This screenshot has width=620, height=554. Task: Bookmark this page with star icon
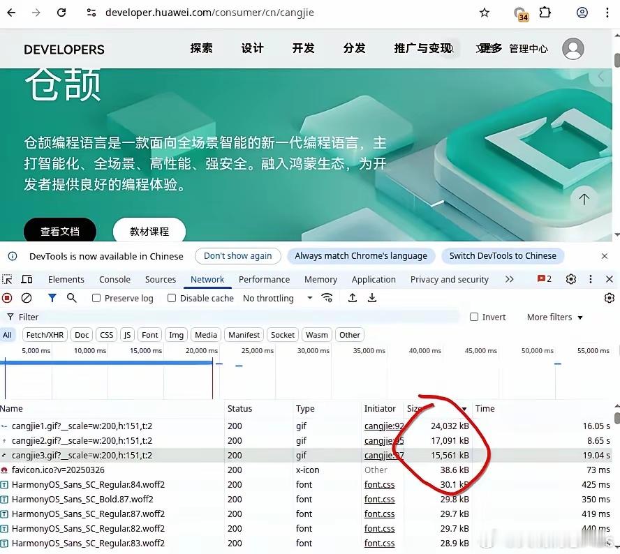click(485, 13)
